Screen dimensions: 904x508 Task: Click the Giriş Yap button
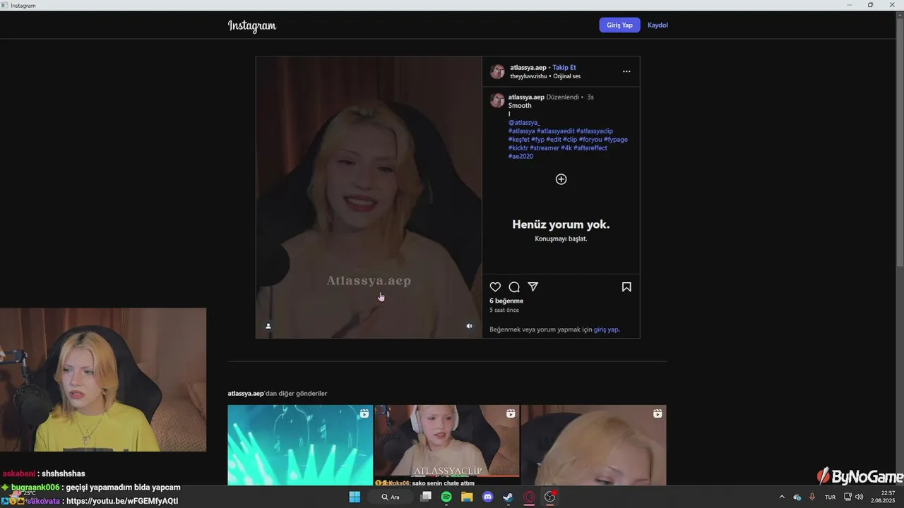619,25
